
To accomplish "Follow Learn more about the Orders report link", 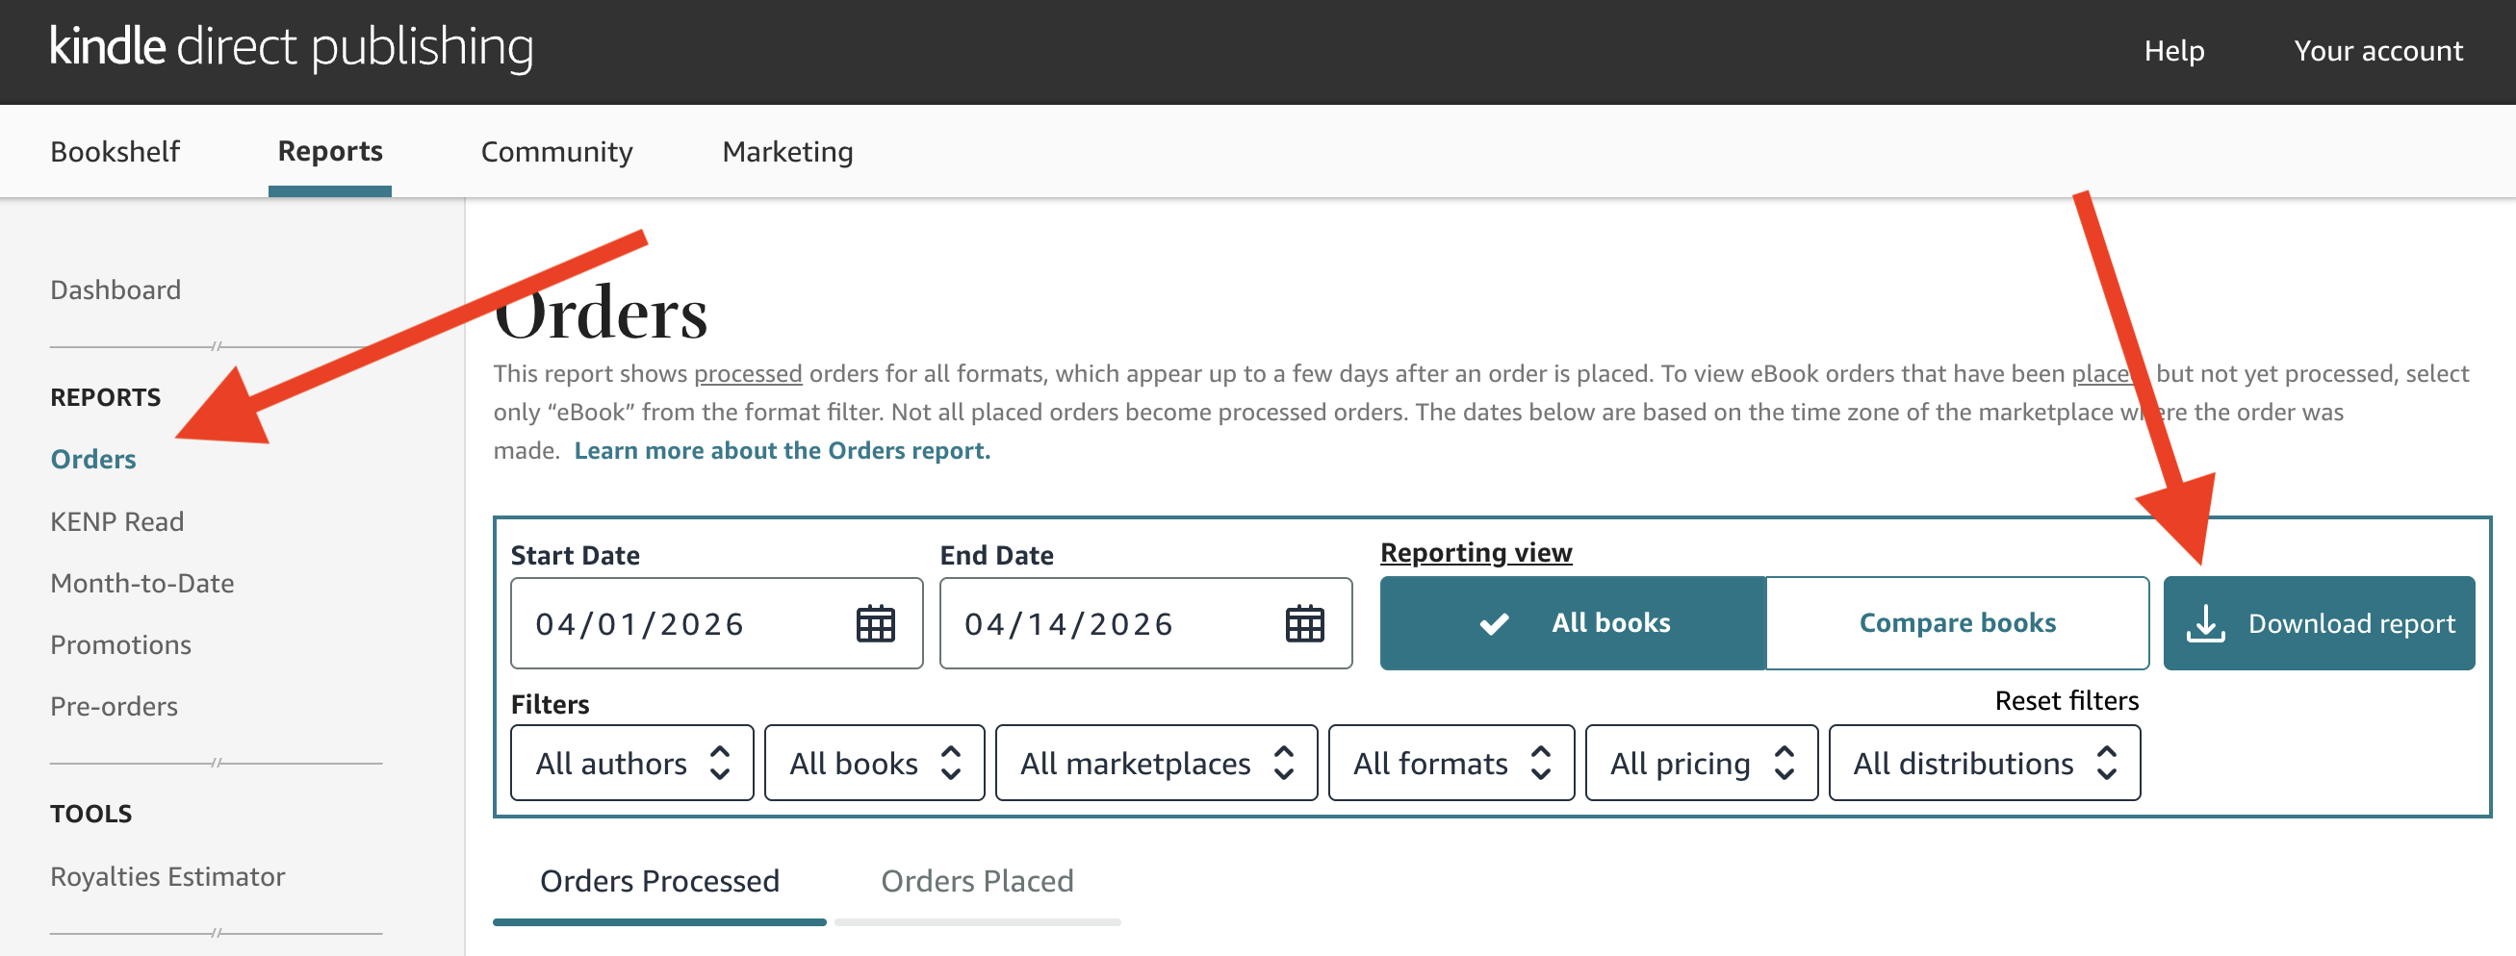I will [x=782, y=451].
